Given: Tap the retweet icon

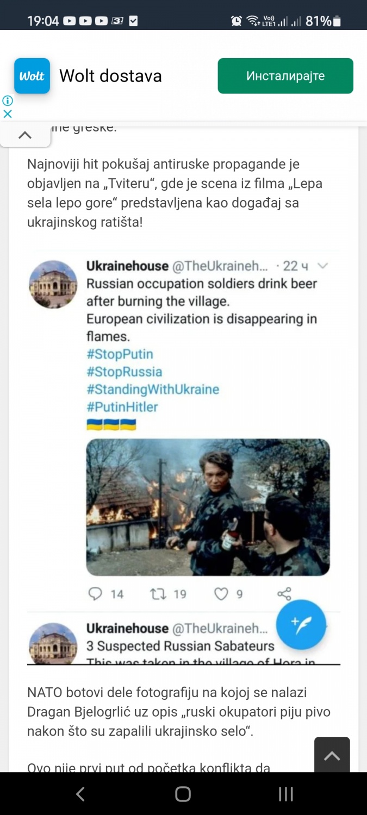Looking at the screenshot, I should pyautogui.click(x=158, y=594).
